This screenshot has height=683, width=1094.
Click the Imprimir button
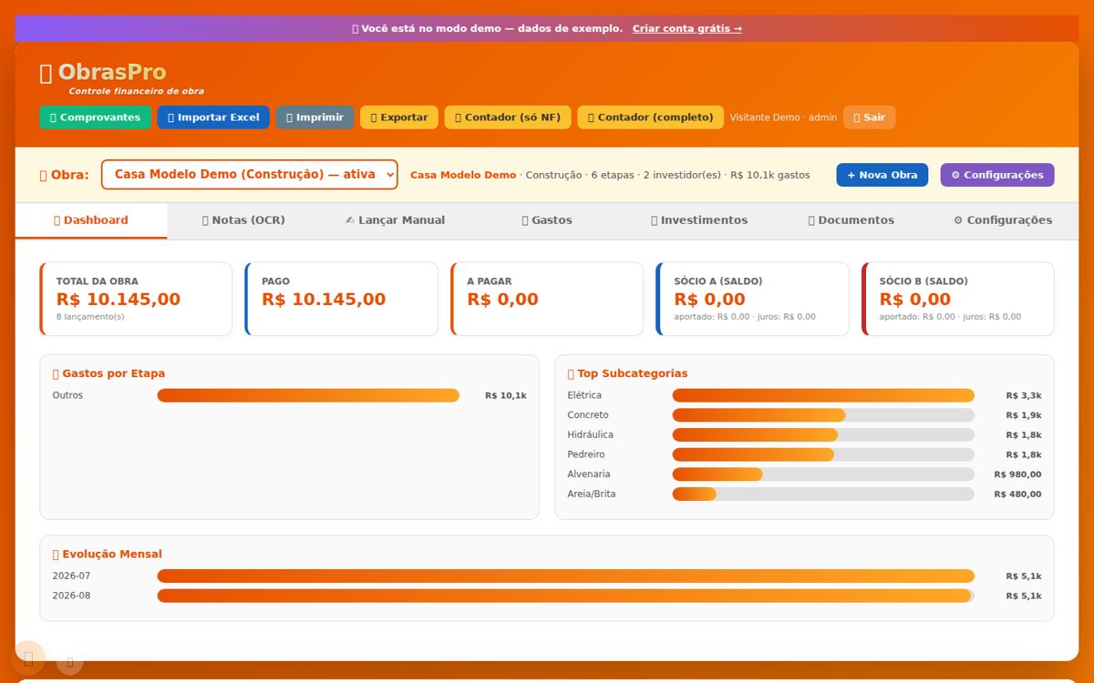point(315,117)
